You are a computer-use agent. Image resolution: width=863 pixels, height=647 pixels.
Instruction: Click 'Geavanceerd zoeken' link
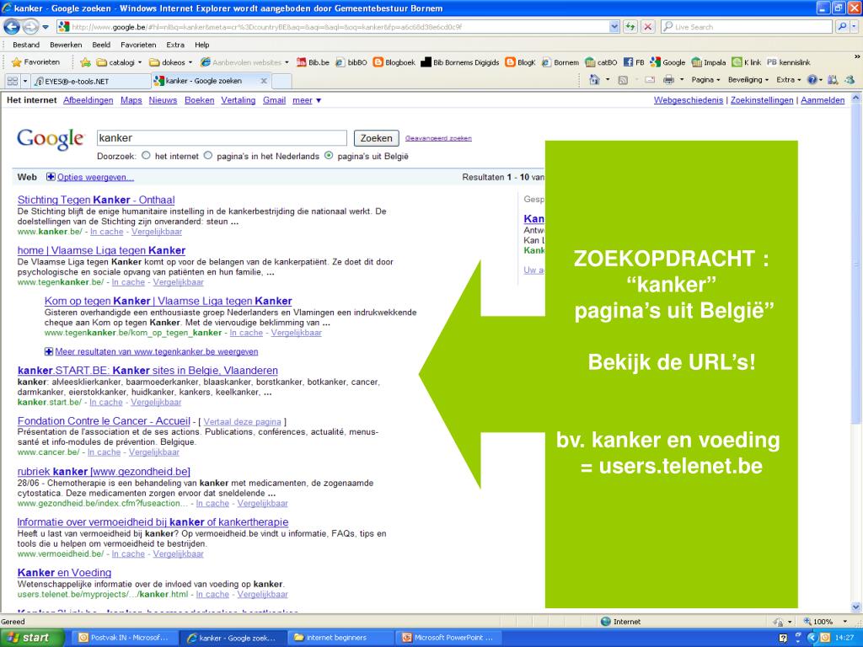coord(438,138)
